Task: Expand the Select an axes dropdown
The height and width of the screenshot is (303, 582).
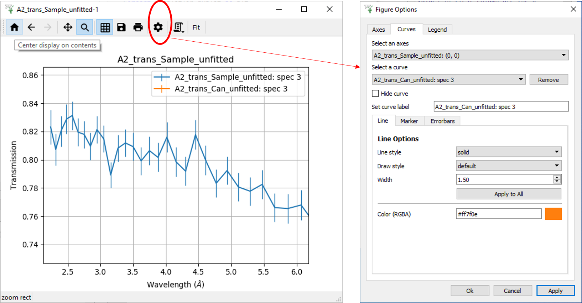Action: coord(469,56)
